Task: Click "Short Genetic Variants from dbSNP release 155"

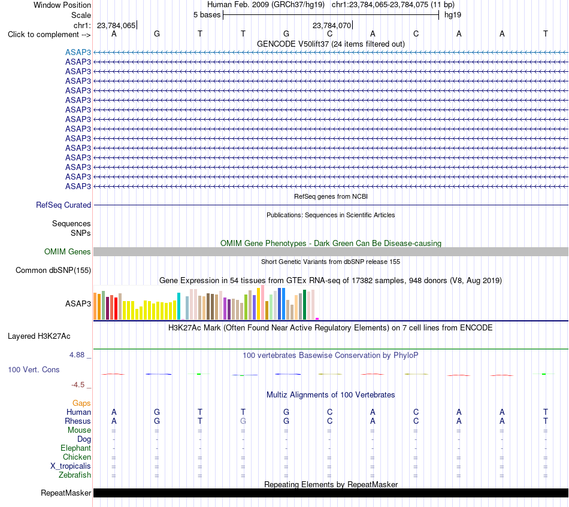Action: pos(331,262)
